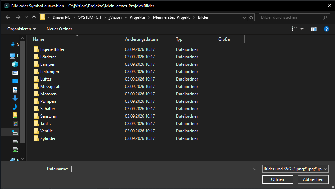Screen dimensions: 335x189
Task: Click the search magnifier icon
Action: [325, 17]
